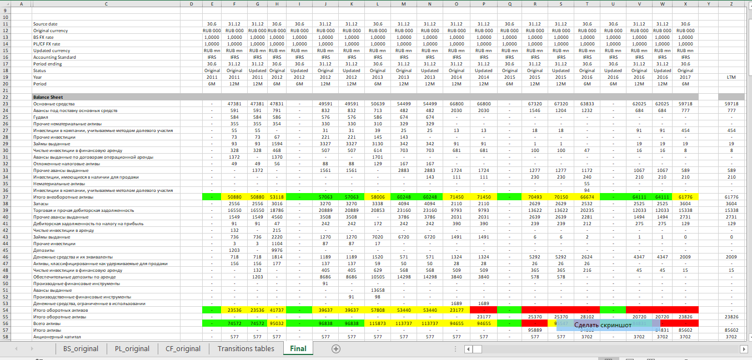Click value 13658 in the Авансы выданные row
Screen dimensions: 752x360
[x=378, y=290]
